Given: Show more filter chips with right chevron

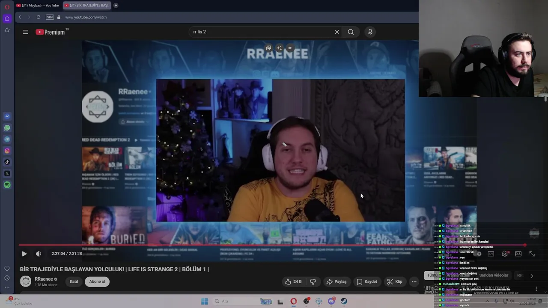Looking at the screenshot, I should coord(532,276).
